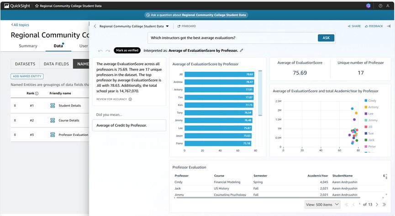
Task: Sort by the Professor column header
Action: pyautogui.click(x=182, y=176)
